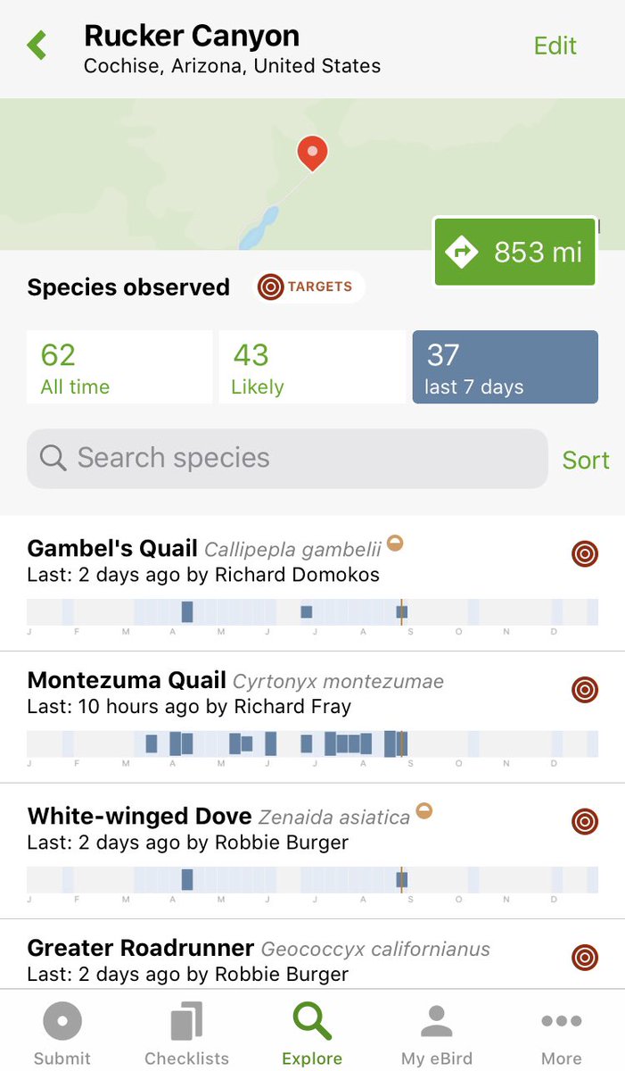Viewport: 625px width, 1071px height.
Task: Tap target icon for Greater Roadrunner
Action: click(x=585, y=958)
